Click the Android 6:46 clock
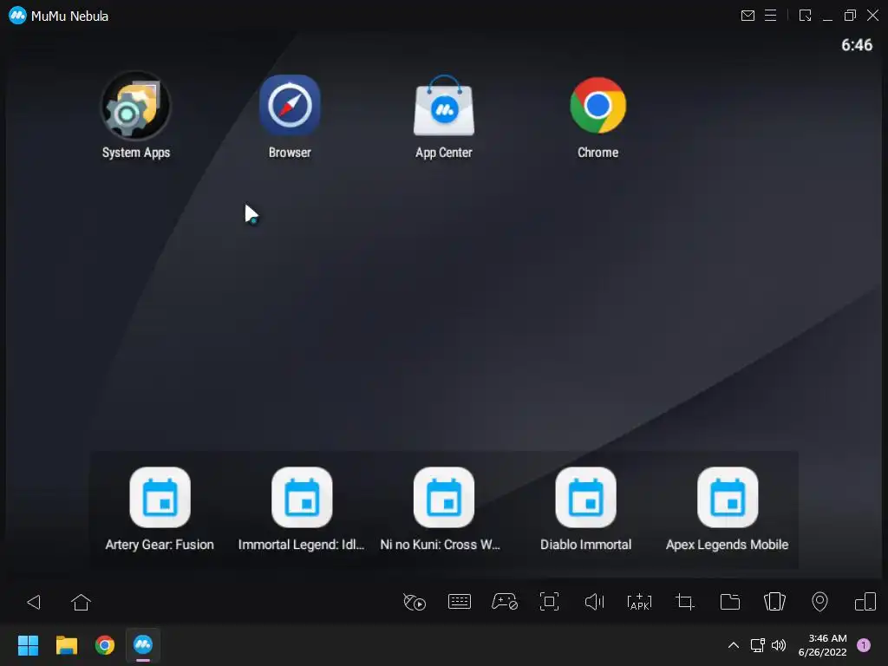 tap(856, 45)
